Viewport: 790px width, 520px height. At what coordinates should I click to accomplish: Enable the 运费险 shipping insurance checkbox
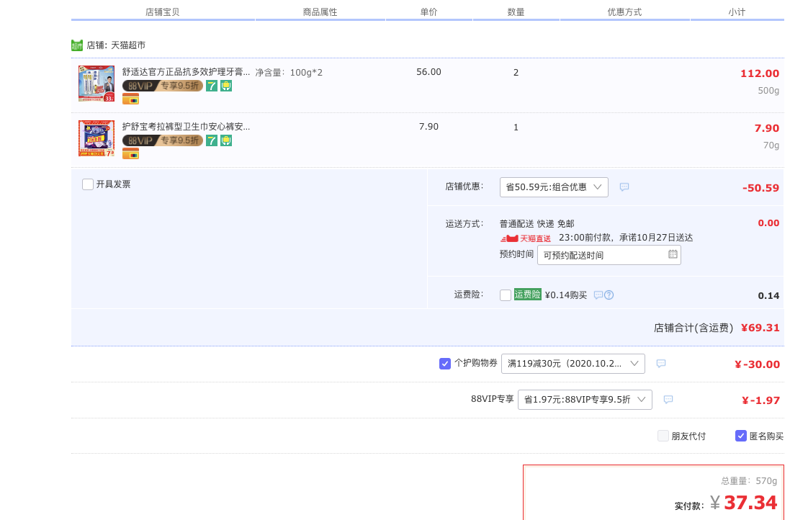pyautogui.click(x=506, y=295)
